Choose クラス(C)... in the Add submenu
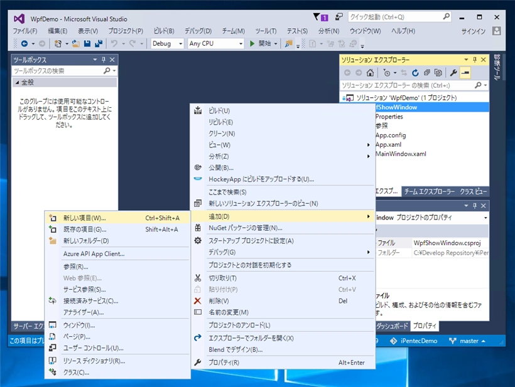Image resolution: width=515 pixels, height=387 pixels. 76,372
